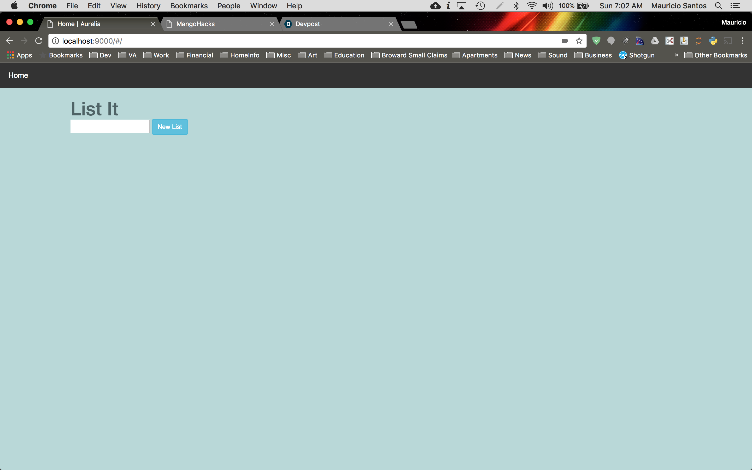Click the Home navbar link
752x470 pixels.
(18, 75)
